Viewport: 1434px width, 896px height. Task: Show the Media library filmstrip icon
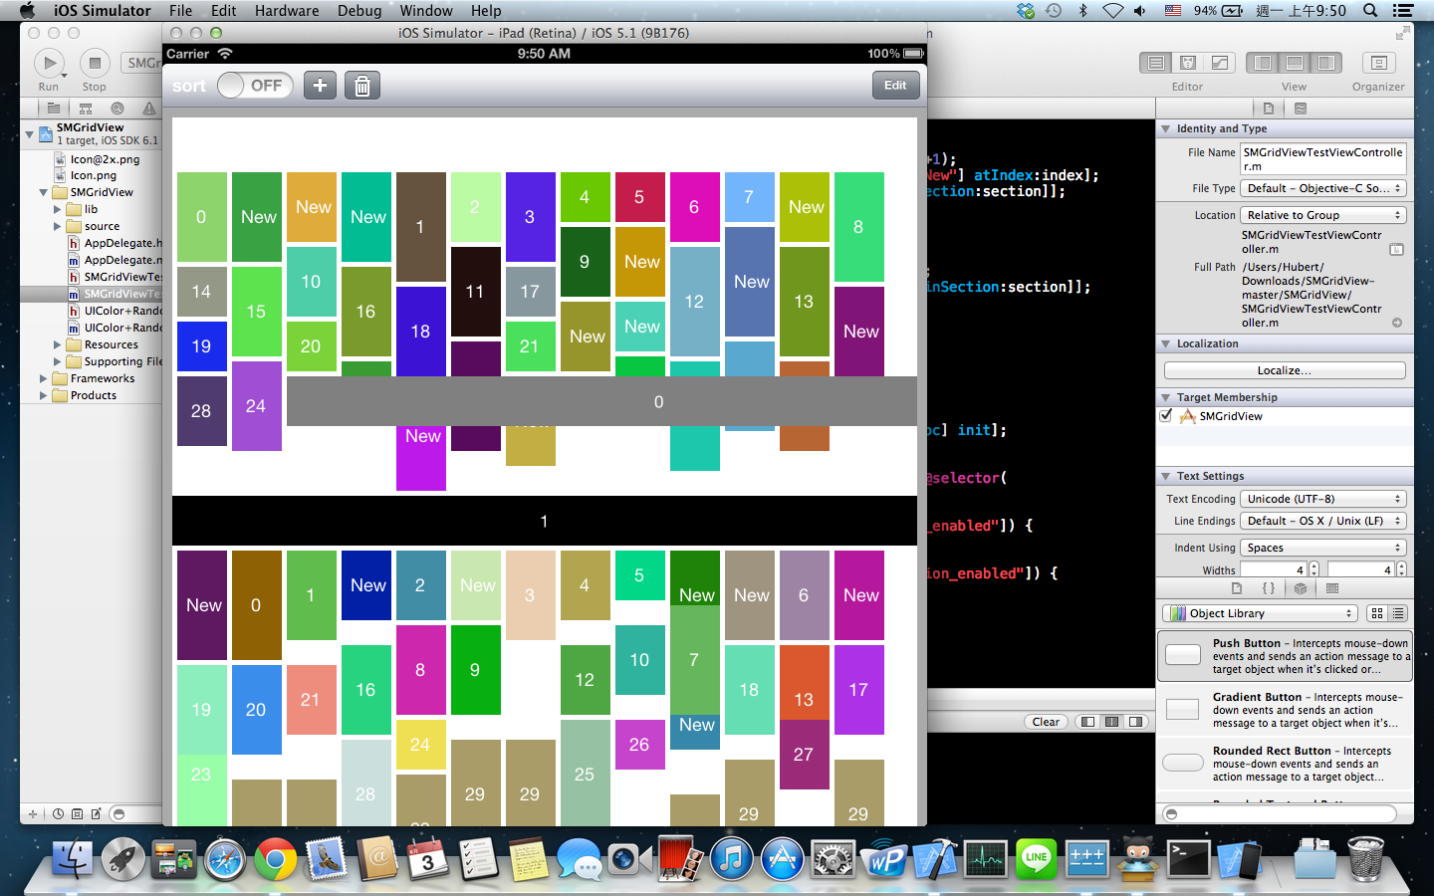pyautogui.click(x=1332, y=588)
